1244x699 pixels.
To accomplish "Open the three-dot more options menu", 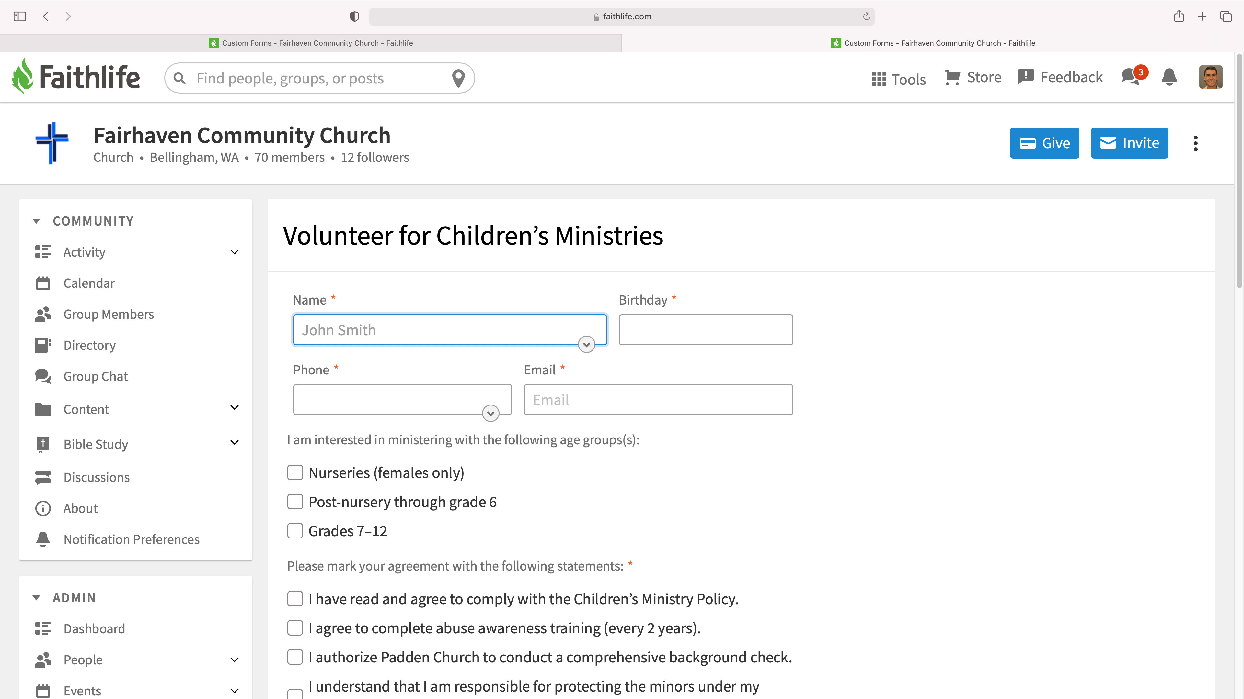I will (x=1196, y=143).
